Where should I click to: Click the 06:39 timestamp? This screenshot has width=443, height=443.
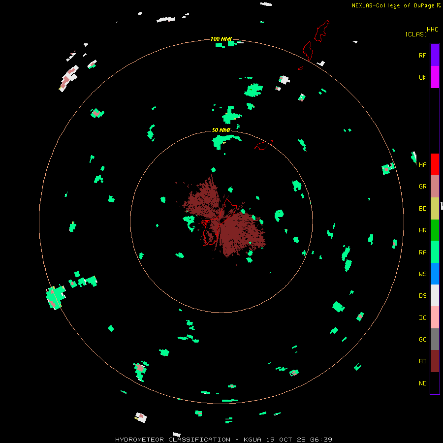[320, 440]
